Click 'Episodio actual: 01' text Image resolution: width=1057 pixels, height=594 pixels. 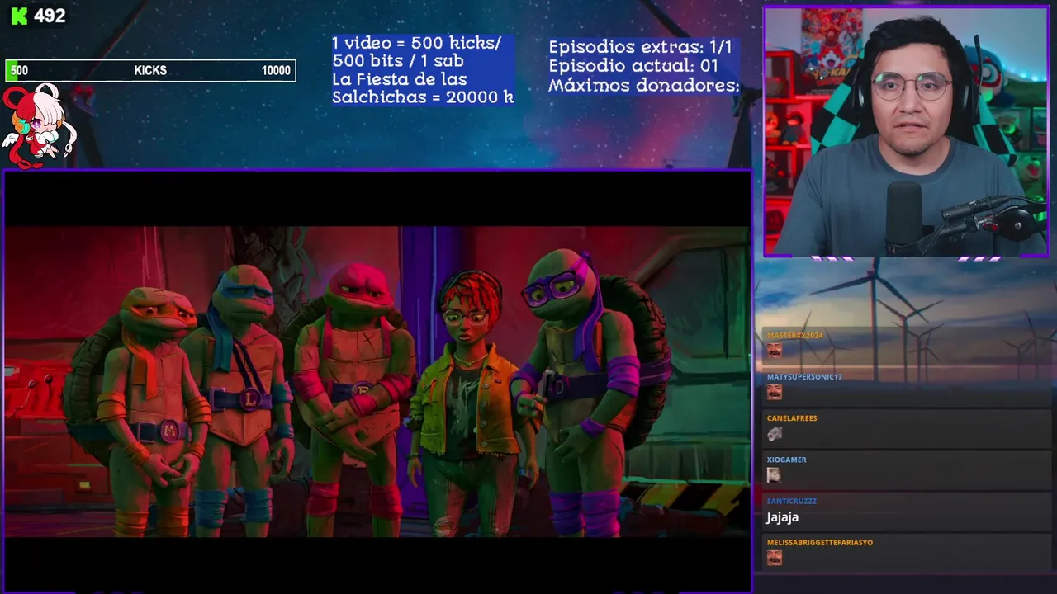[x=633, y=66]
